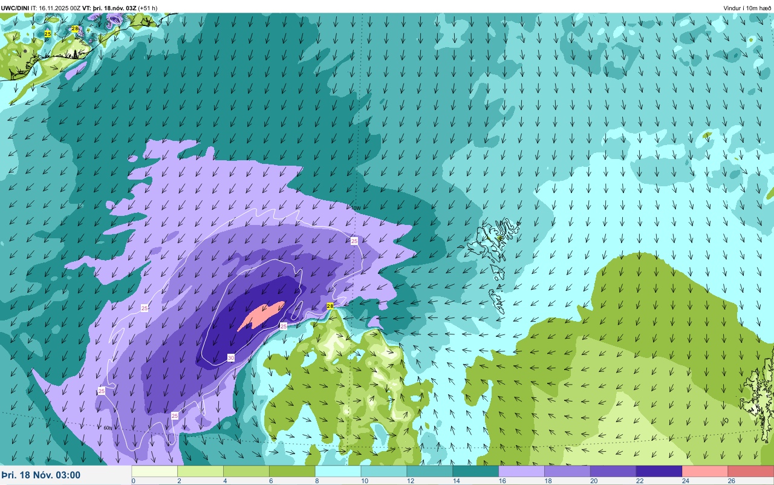Viewport: 774px width, 485px height.
Task: Click the pink maximum wind area on the map
Action: click(261, 316)
